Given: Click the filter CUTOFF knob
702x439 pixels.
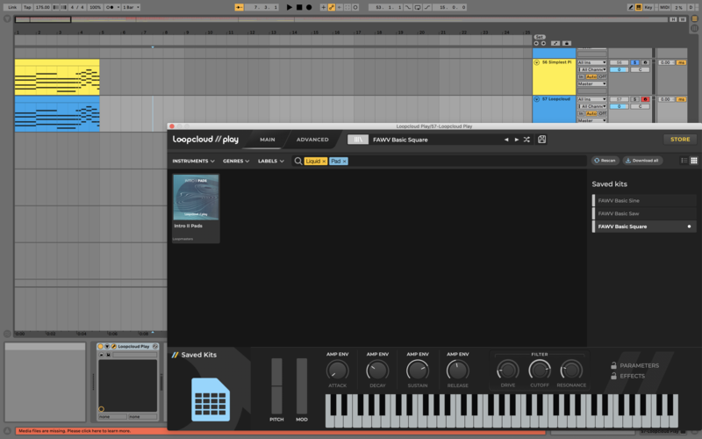Looking at the screenshot, I should [540, 371].
